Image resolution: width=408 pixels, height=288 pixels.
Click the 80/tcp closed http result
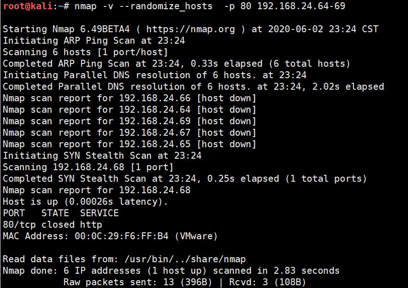pyautogui.click(x=52, y=225)
